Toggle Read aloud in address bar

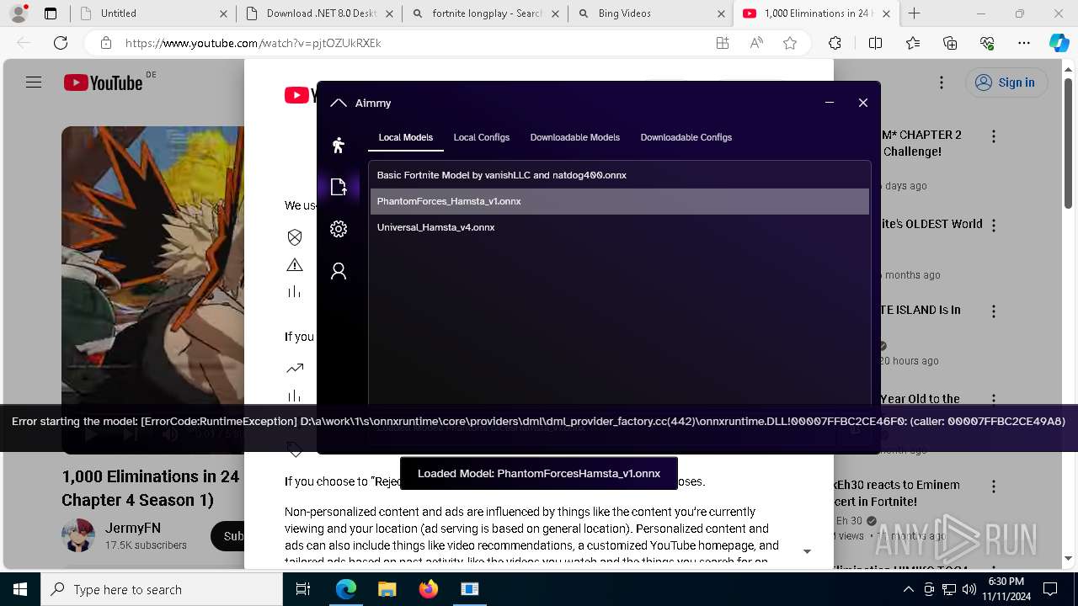click(x=756, y=43)
